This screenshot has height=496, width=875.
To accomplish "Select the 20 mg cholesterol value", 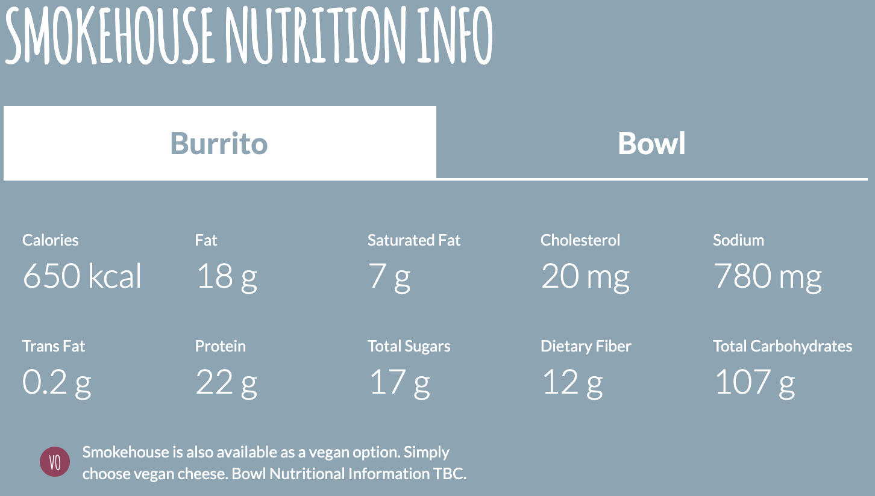I will [x=585, y=277].
